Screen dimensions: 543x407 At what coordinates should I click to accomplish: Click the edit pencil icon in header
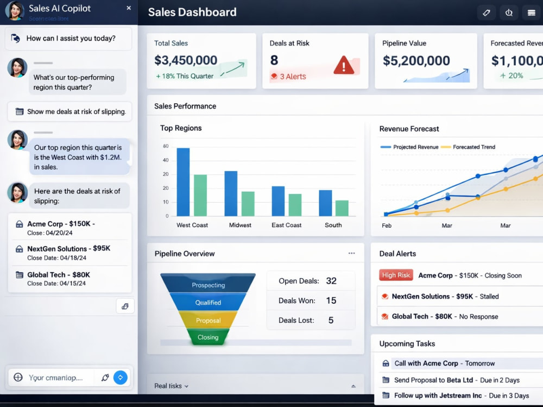click(x=486, y=13)
